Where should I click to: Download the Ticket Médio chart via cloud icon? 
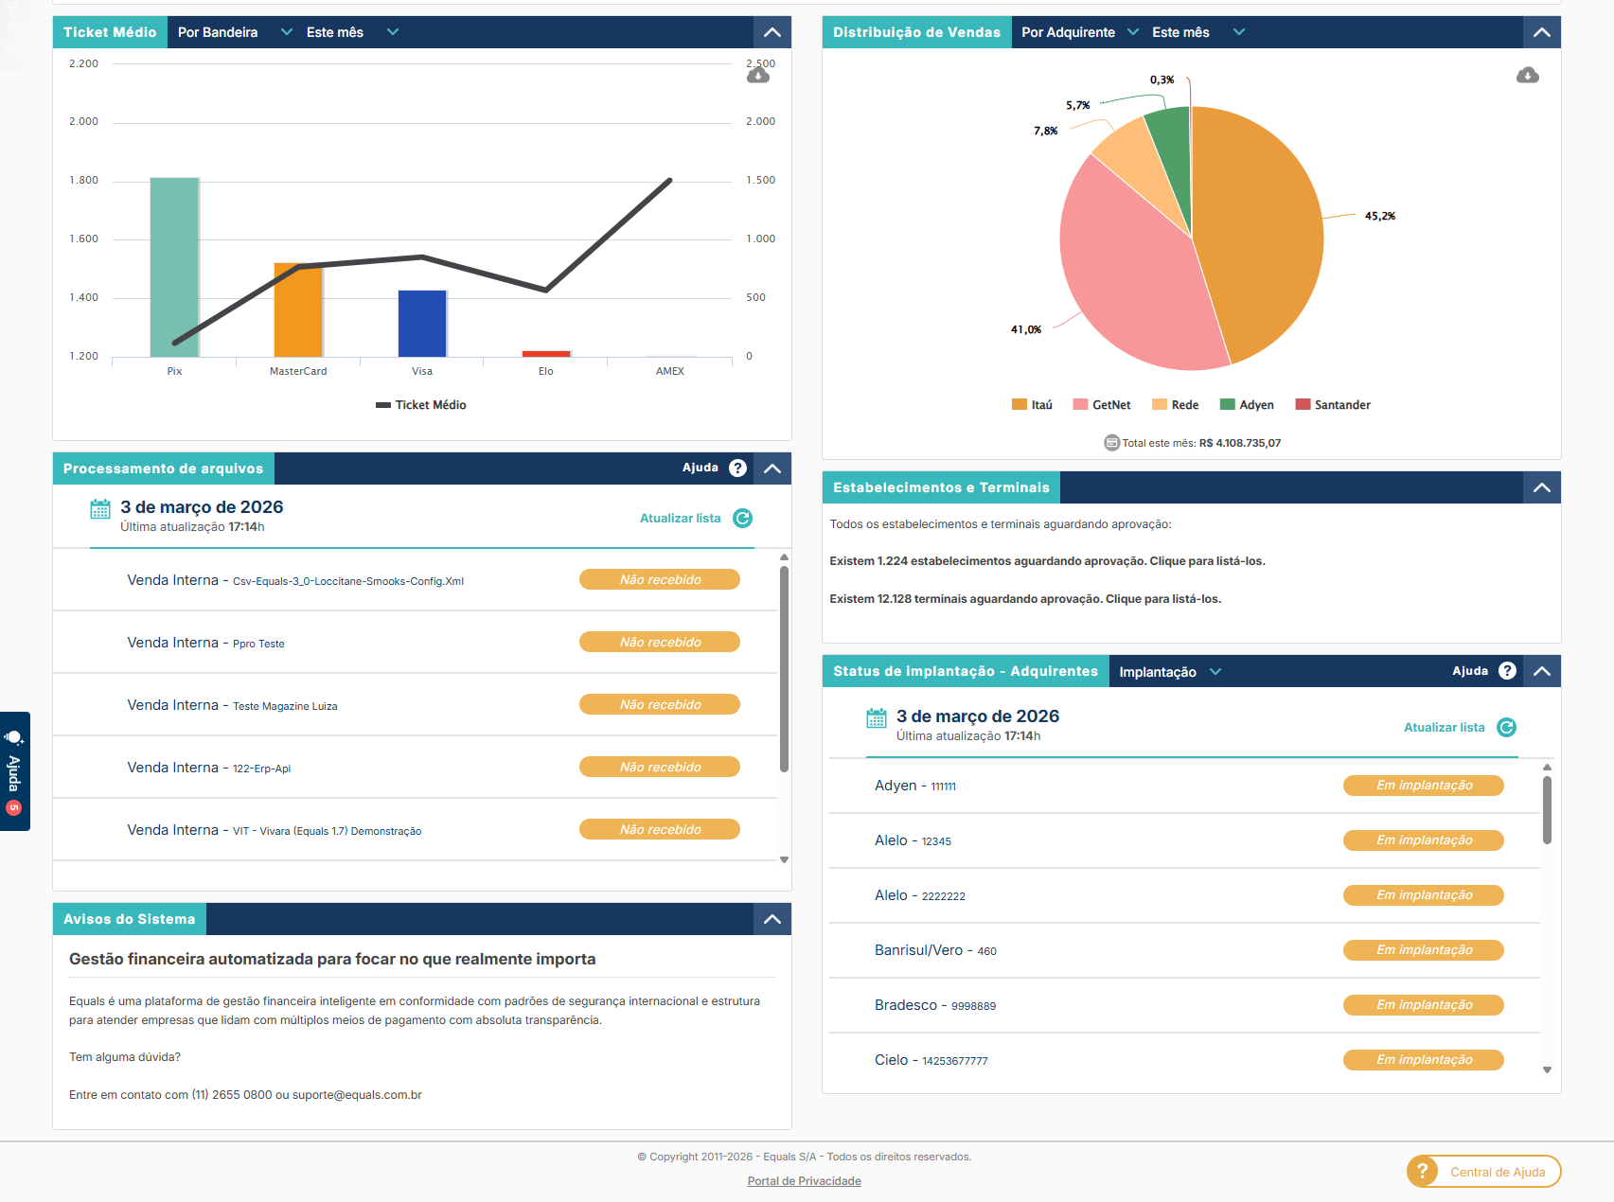coord(758,76)
